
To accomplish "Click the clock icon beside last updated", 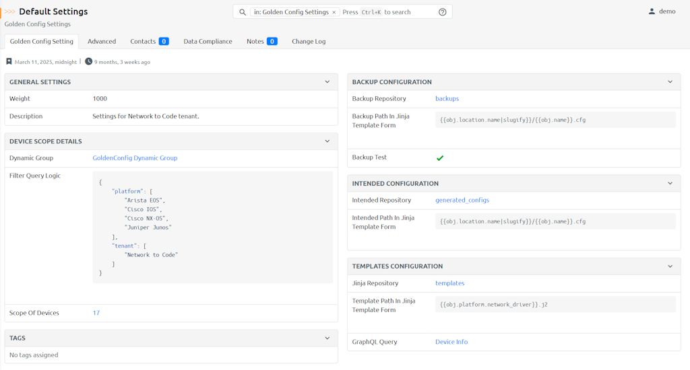I will point(88,62).
